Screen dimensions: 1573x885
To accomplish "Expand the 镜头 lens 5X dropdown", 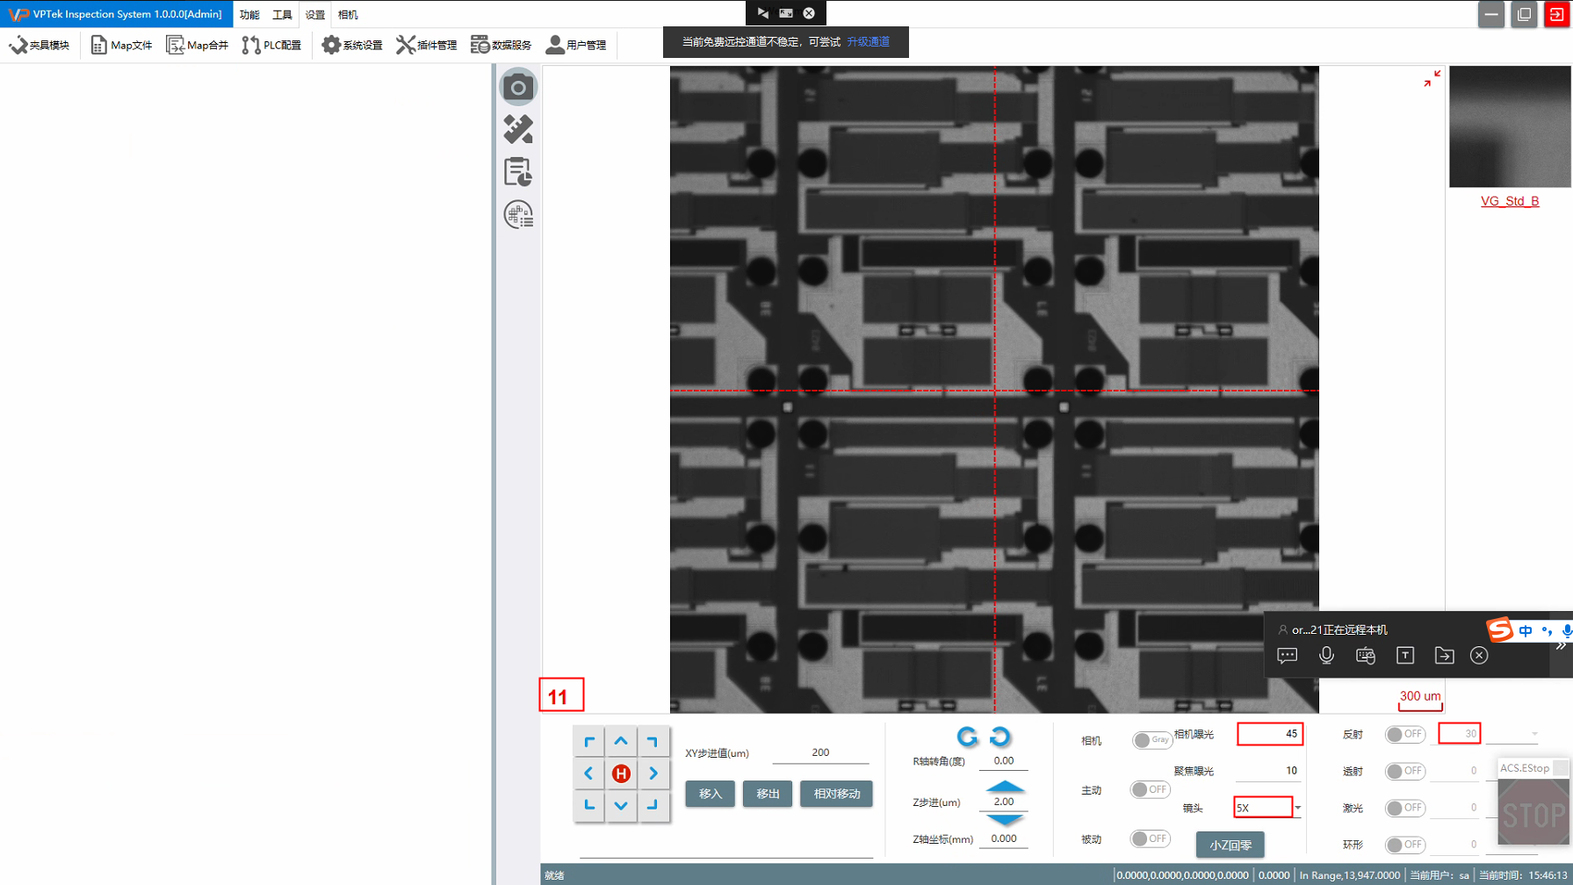I will coord(1297,808).
